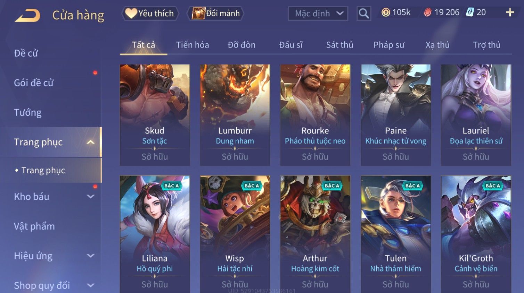Switch to the Sát thủ tab

tap(339, 45)
